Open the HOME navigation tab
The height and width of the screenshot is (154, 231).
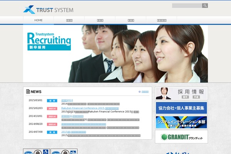point(38,20)
